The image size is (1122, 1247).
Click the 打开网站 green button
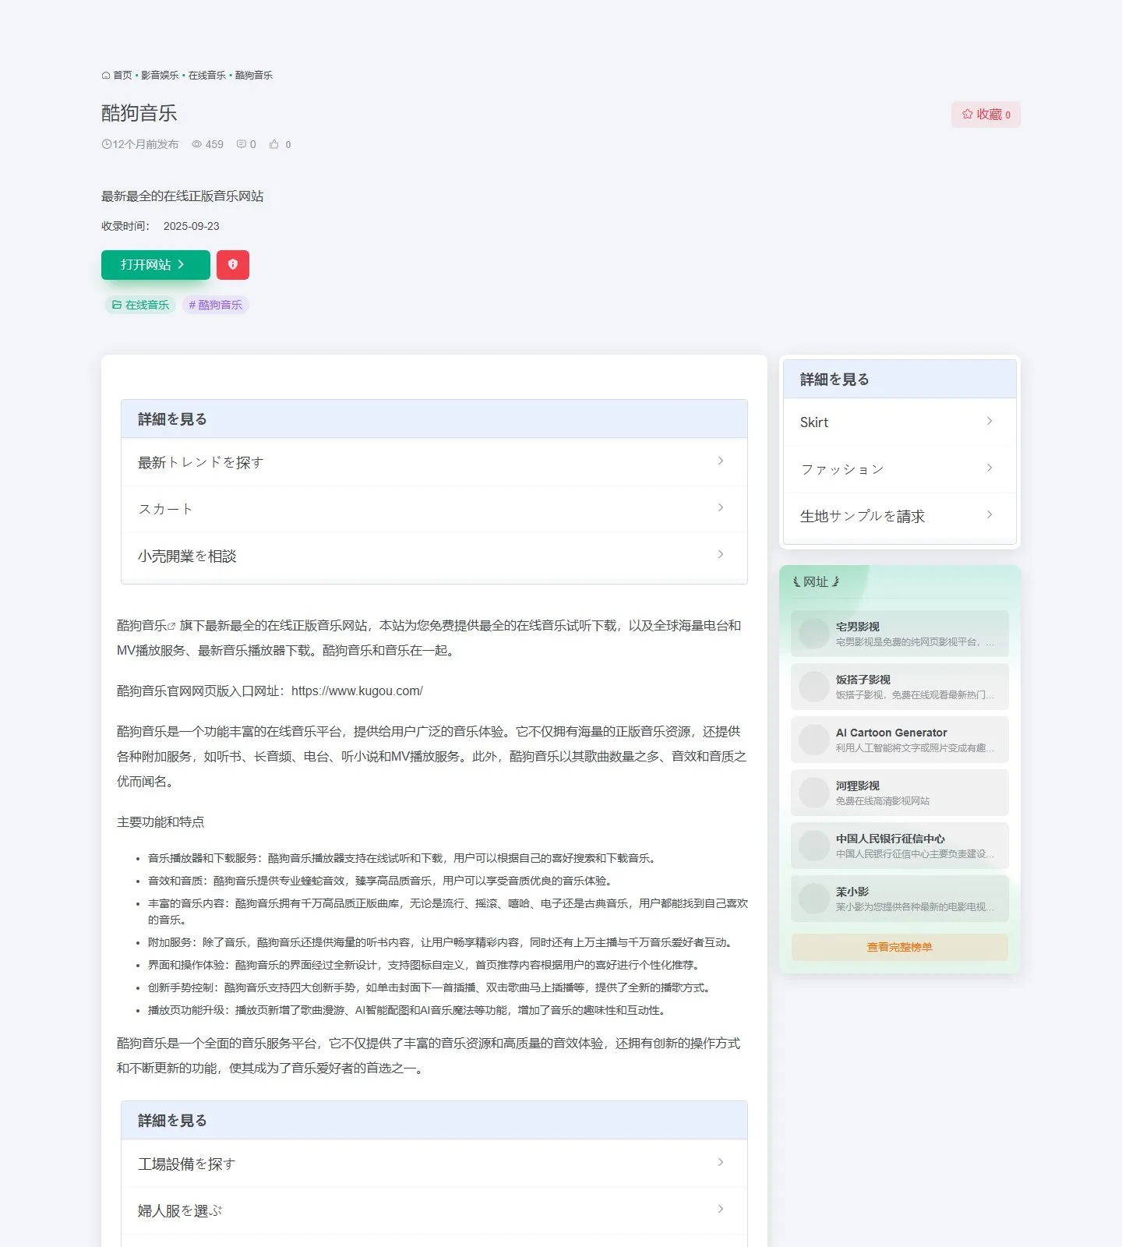pos(156,265)
